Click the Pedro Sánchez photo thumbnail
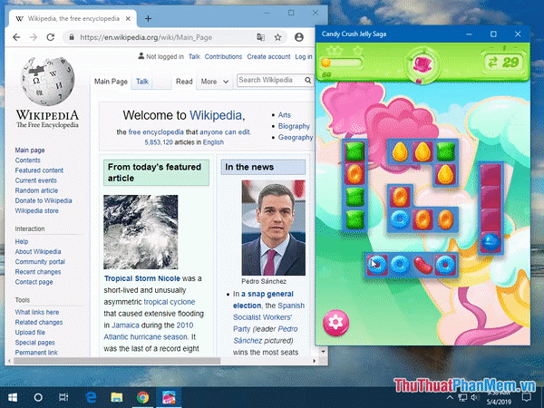 (x=274, y=228)
